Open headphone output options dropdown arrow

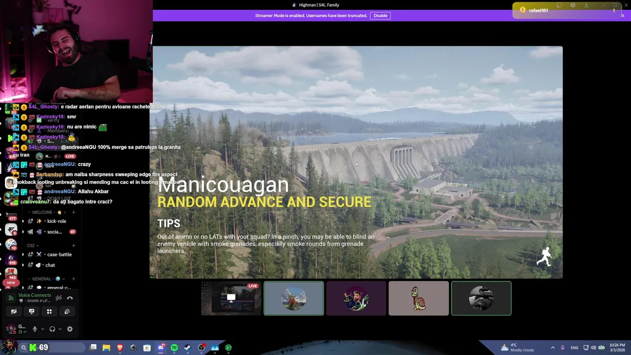pos(60,329)
